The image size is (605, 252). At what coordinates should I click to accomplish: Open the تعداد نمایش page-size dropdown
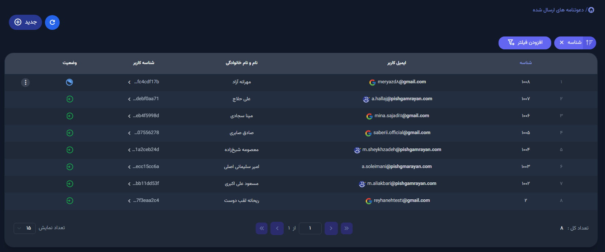(x=25, y=228)
